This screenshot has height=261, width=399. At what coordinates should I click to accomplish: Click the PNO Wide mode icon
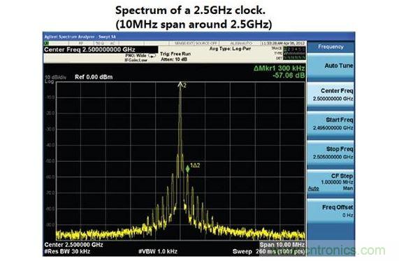[152, 55]
